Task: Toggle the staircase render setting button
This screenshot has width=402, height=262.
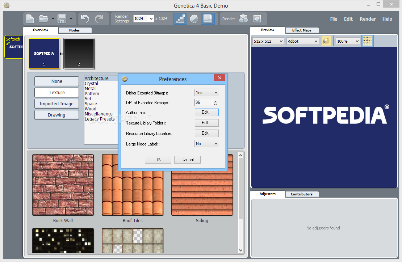Action: (x=180, y=19)
